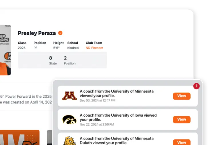Image resolution: width=214 pixels, height=145 pixels.
Task: Click the orange banner thumbnail at bottom left
Action: point(20,137)
